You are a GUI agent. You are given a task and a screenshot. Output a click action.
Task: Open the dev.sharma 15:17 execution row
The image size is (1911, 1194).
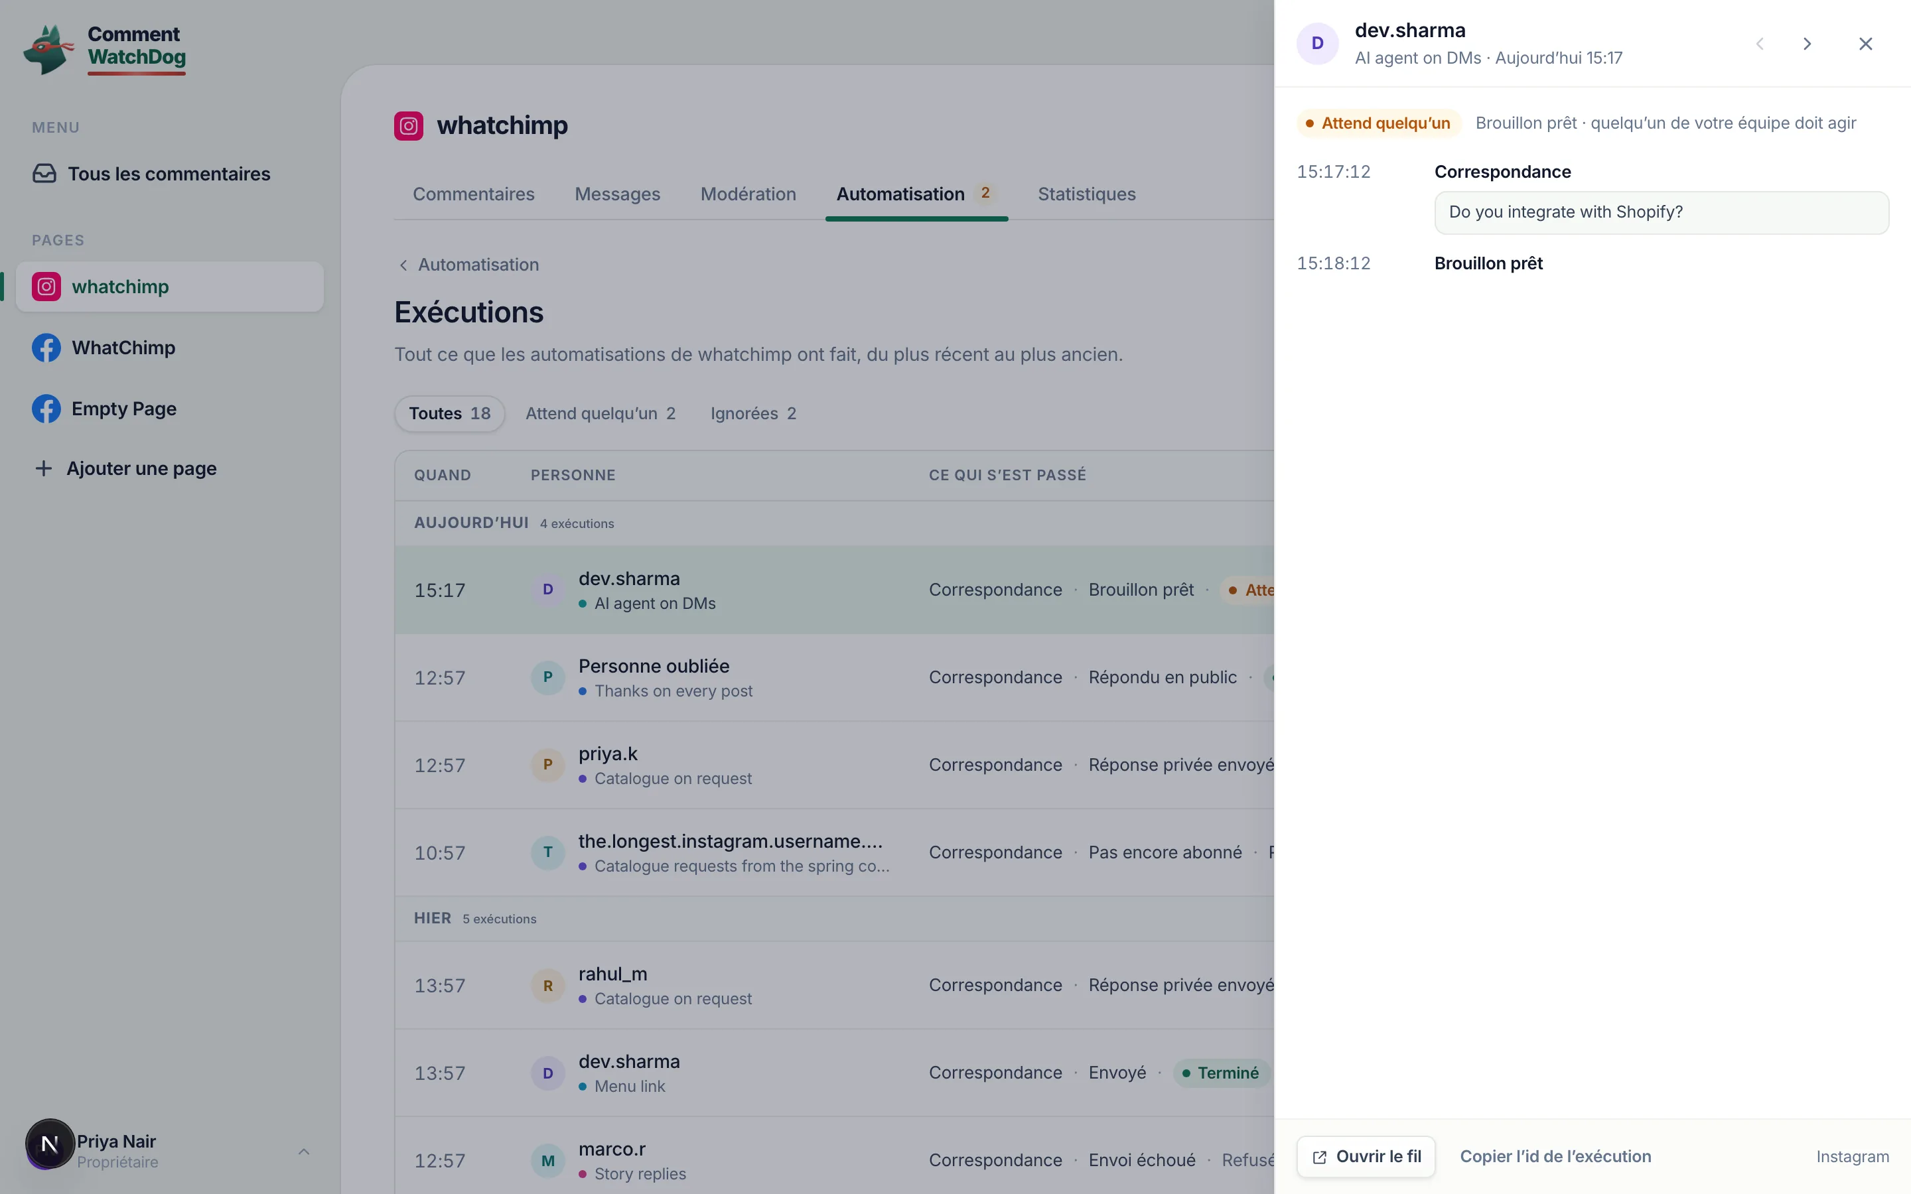834,590
